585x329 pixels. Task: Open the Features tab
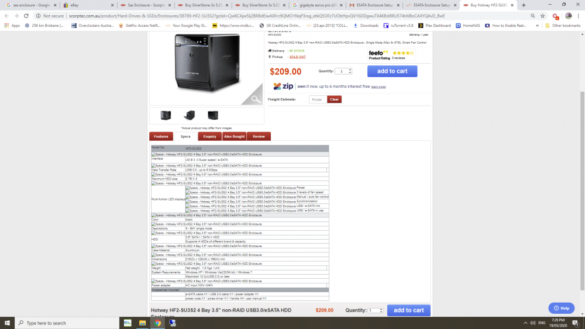pyautogui.click(x=161, y=136)
